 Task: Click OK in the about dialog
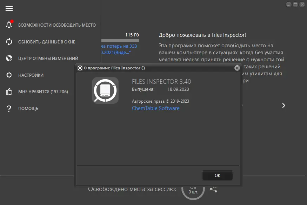point(218,175)
